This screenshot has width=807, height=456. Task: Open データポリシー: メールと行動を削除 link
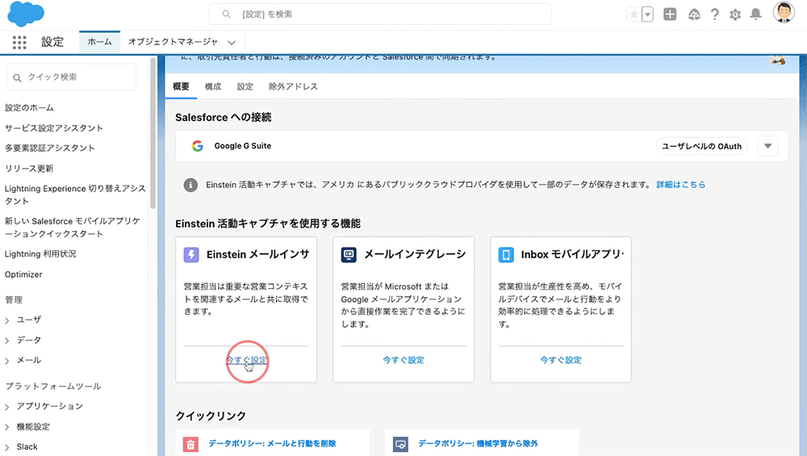pos(272,443)
